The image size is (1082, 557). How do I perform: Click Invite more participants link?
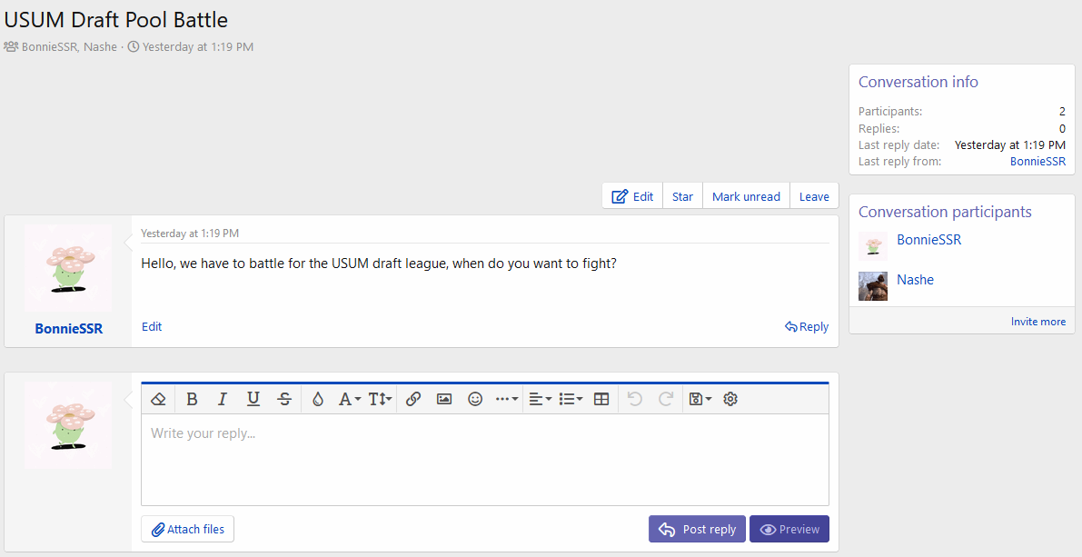tap(1037, 322)
